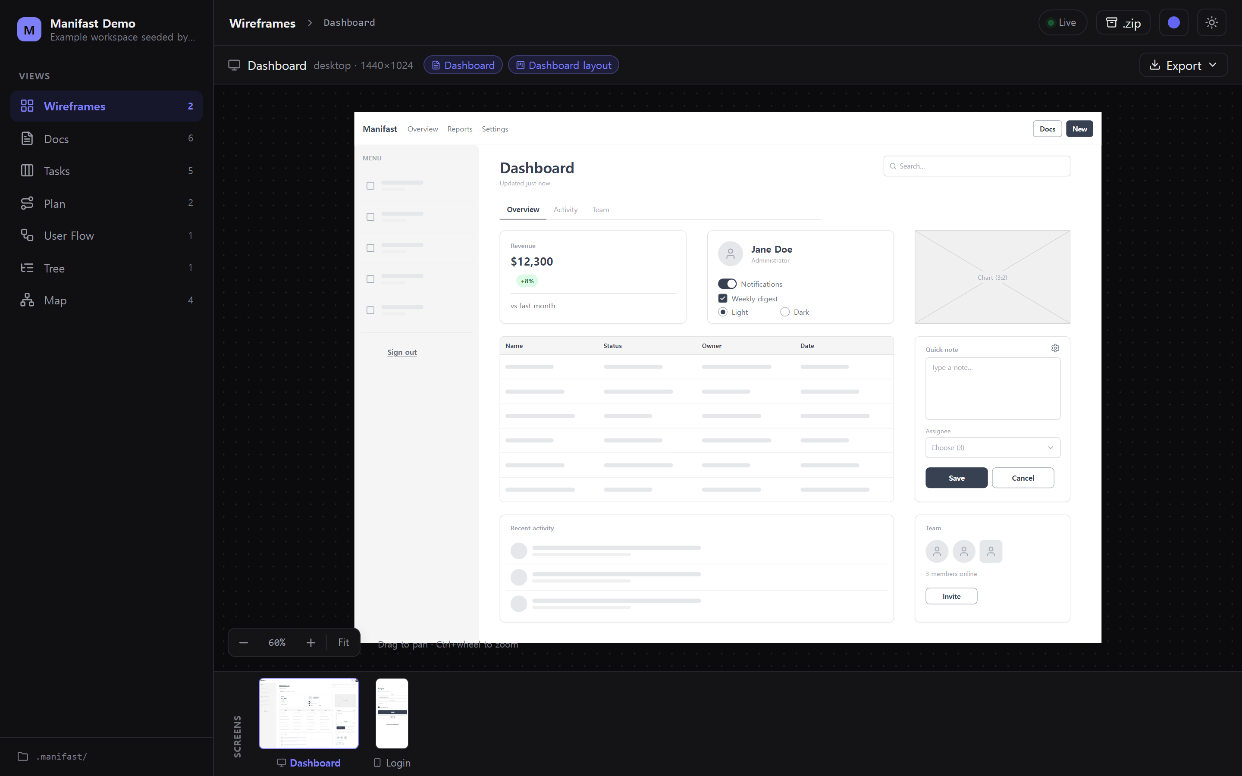1242x776 pixels.
Task: Click the Settings nav link in wireframe
Action: point(495,129)
